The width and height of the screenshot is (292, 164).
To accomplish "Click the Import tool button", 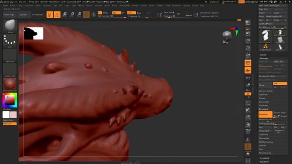I will click(x=266, y=13).
